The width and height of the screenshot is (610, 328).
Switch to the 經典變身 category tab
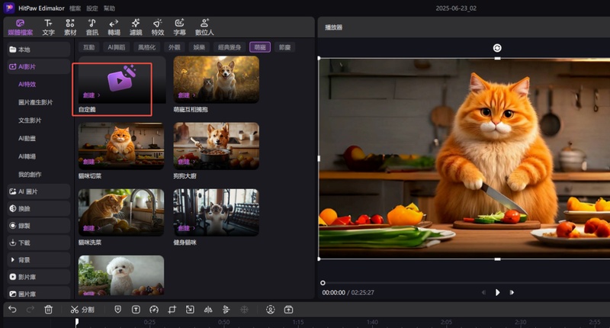pyautogui.click(x=230, y=47)
